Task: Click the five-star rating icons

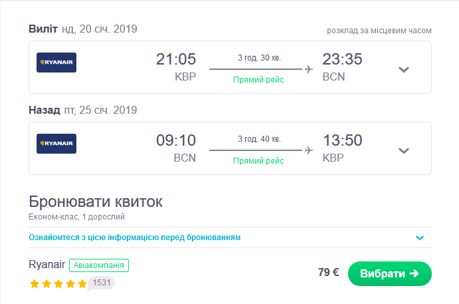Action: click(x=58, y=284)
